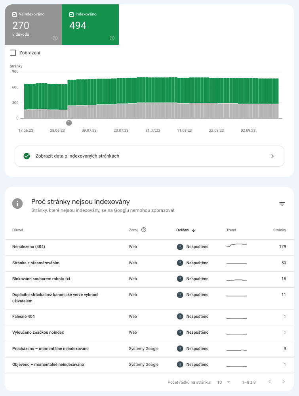Viewport: 299px width, 396px height.
Task: Click warning icon in Duplicitní stránka row
Action: click(180, 295)
